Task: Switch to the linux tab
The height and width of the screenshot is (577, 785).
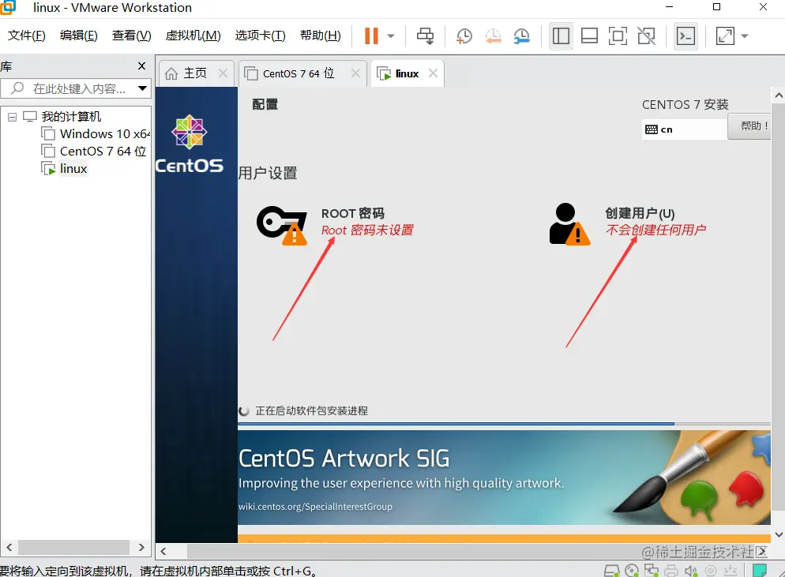Action: point(407,74)
